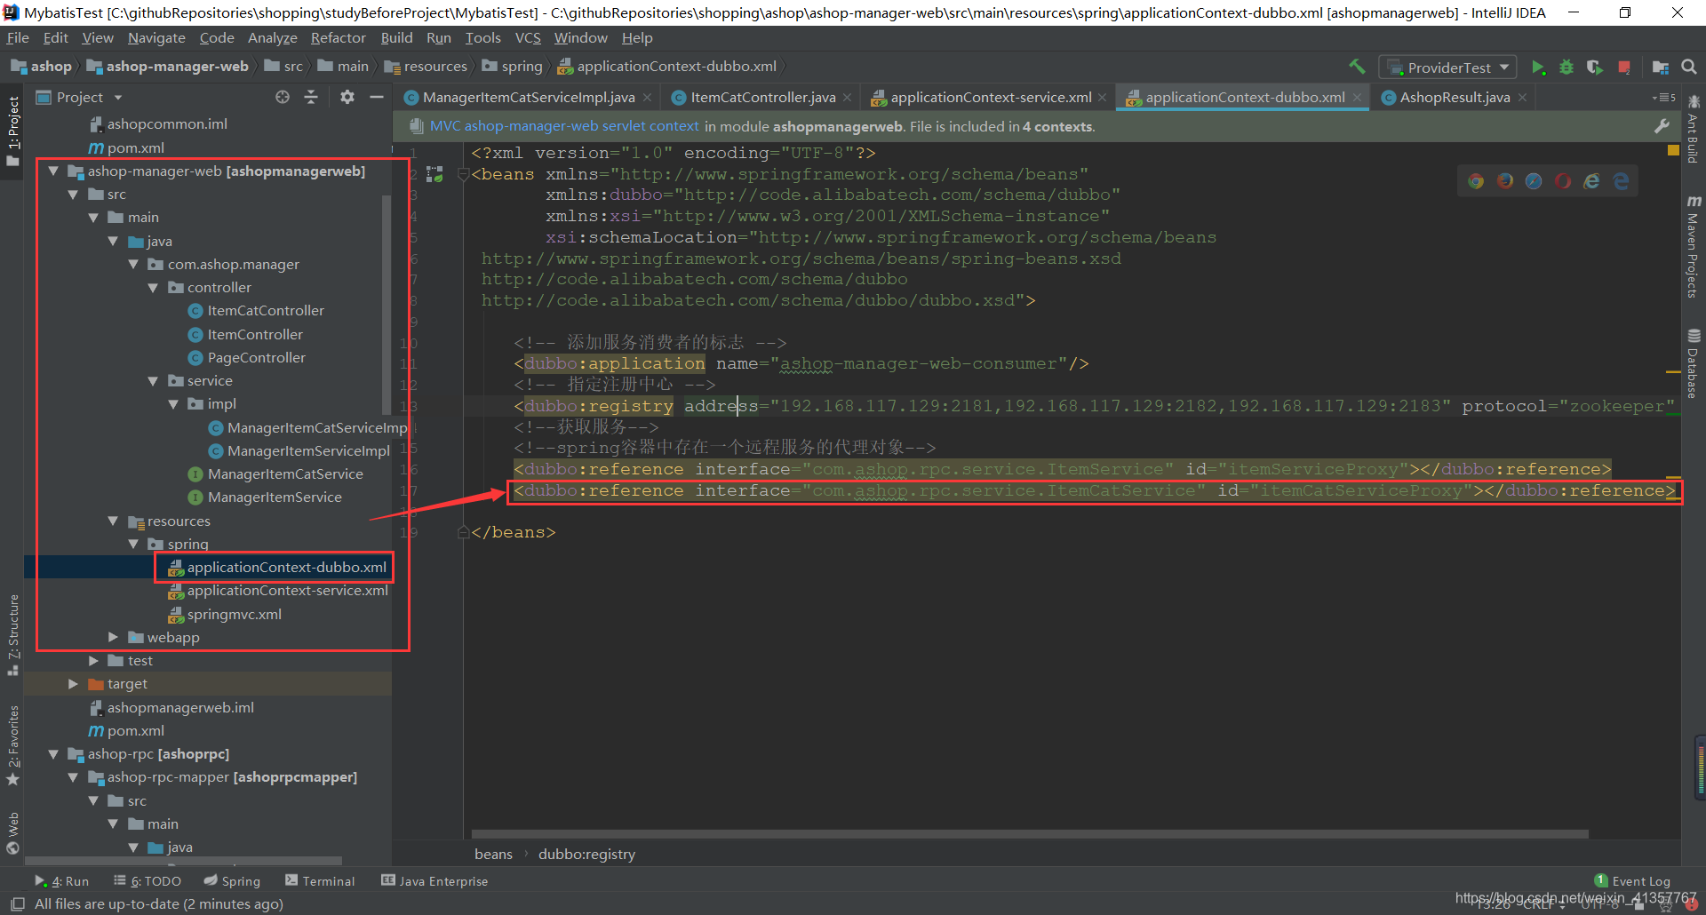Click the Search Everywhere magnifier icon

[1689, 67]
